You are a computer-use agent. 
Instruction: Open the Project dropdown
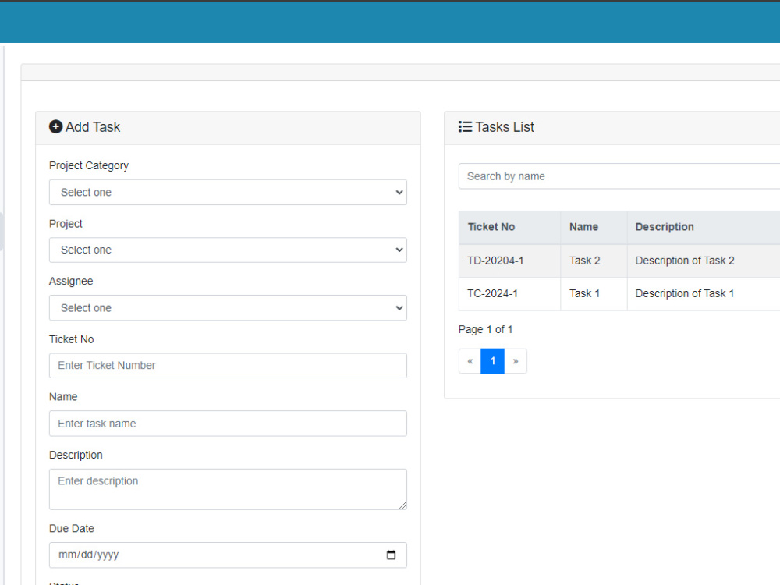(228, 250)
